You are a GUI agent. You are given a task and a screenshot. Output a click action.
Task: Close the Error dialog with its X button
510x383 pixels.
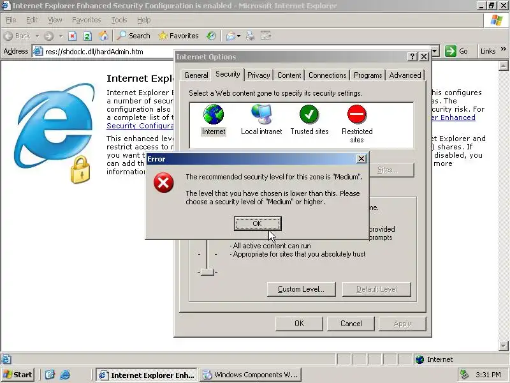point(361,159)
